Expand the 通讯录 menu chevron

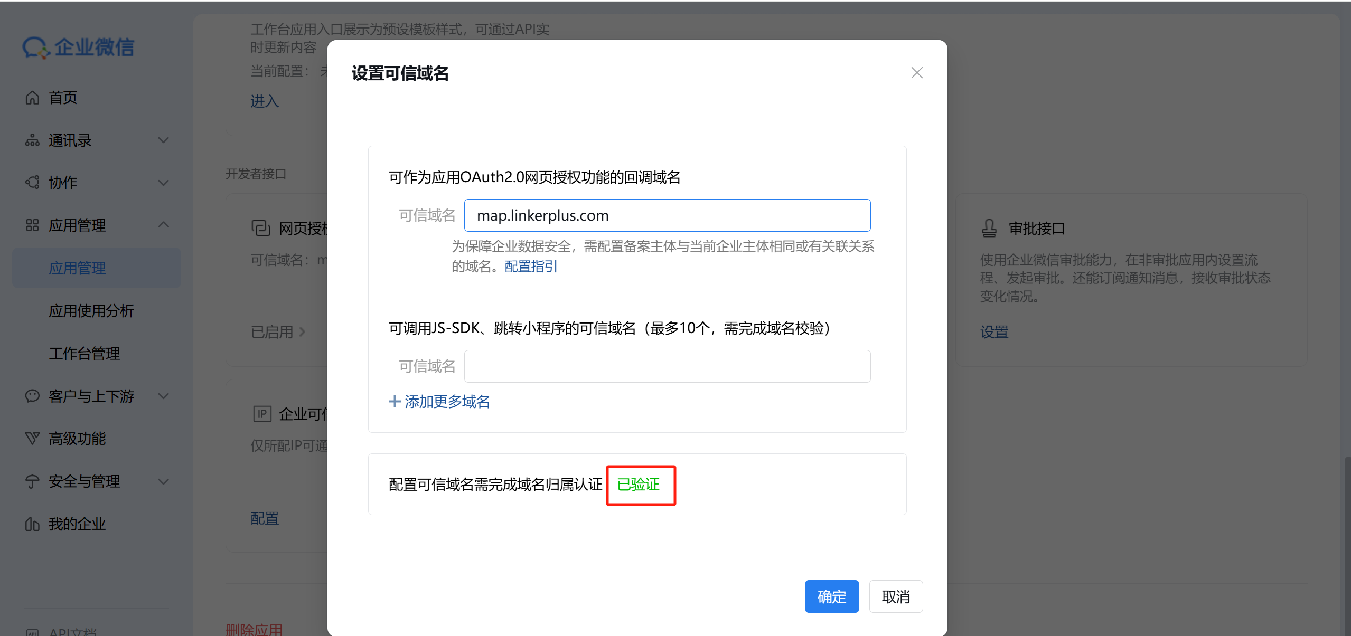pos(164,140)
